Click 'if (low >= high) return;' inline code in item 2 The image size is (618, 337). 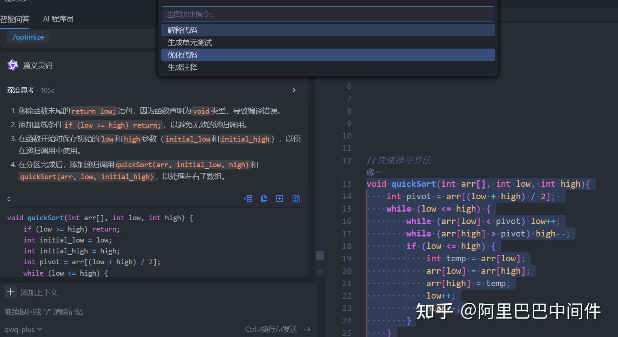(x=113, y=125)
